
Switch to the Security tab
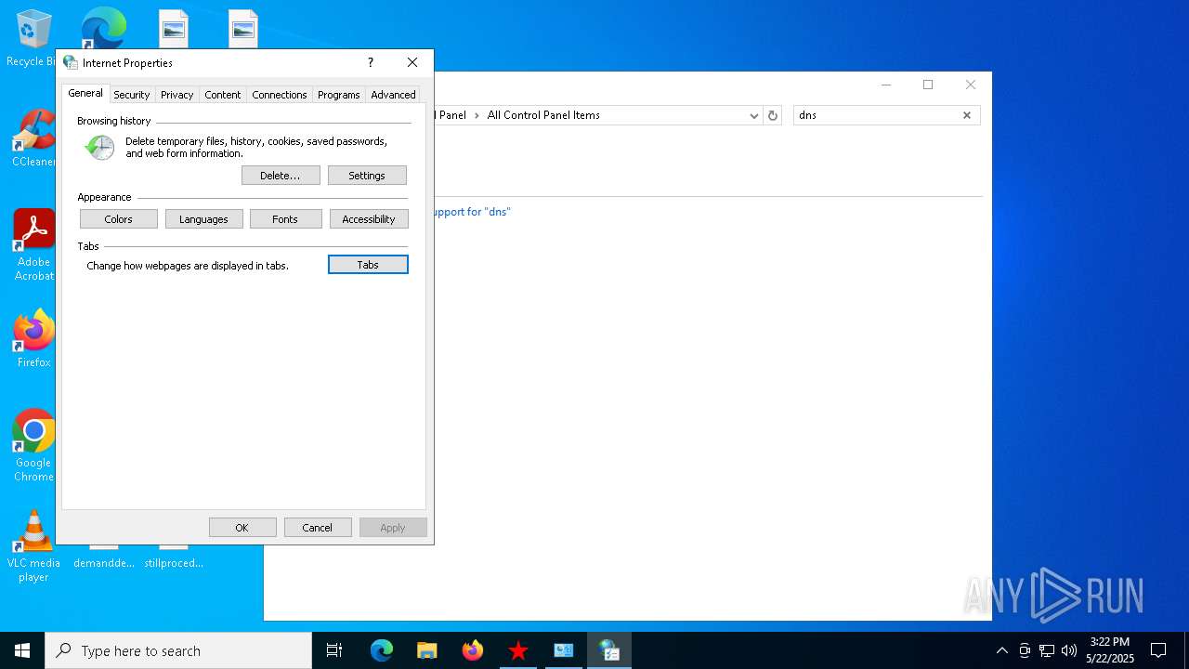132,95
